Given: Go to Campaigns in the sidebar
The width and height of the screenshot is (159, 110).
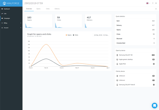Looking at the screenshot, I should [x=11, y=18].
